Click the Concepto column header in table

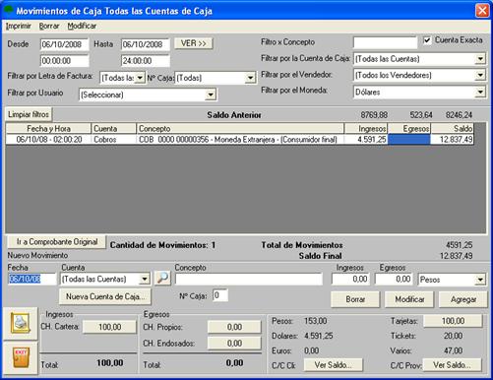click(240, 128)
